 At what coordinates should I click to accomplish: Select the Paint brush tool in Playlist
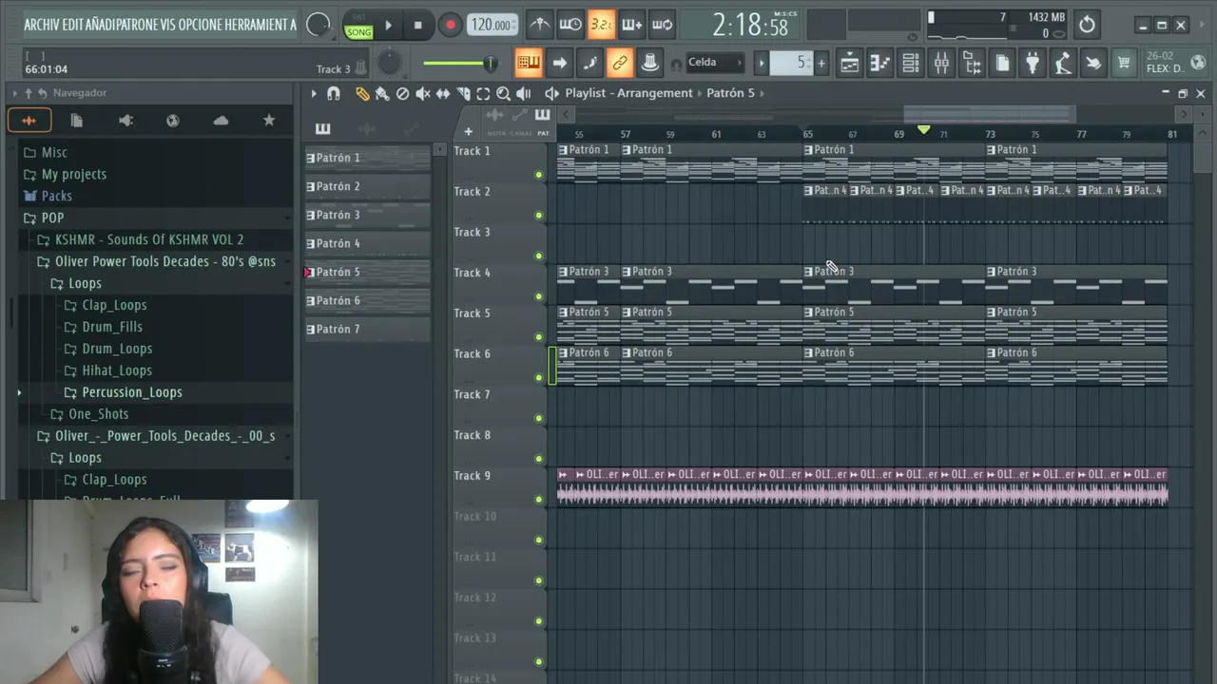382,93
